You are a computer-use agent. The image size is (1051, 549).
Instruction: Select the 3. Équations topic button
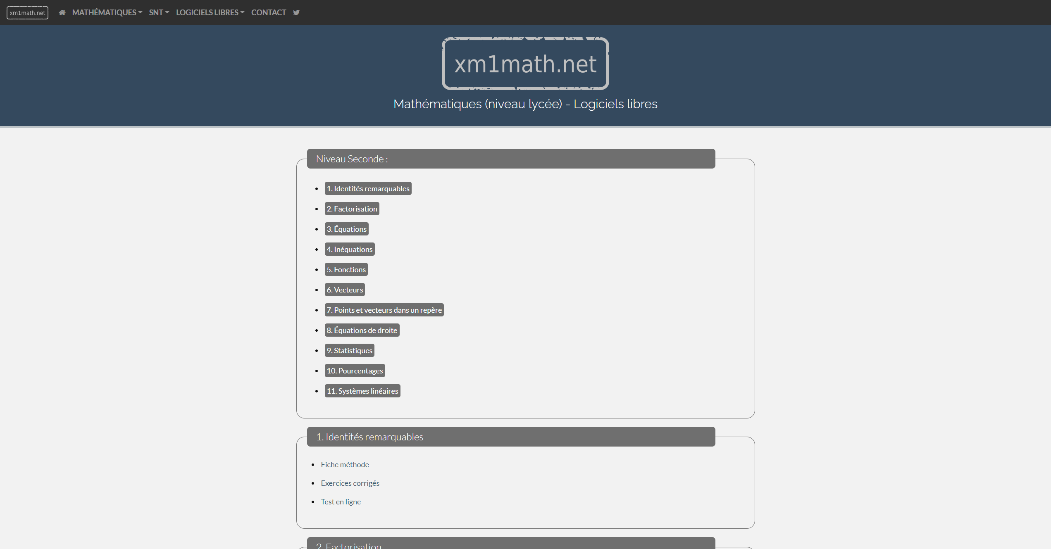(x=348, y=228)
